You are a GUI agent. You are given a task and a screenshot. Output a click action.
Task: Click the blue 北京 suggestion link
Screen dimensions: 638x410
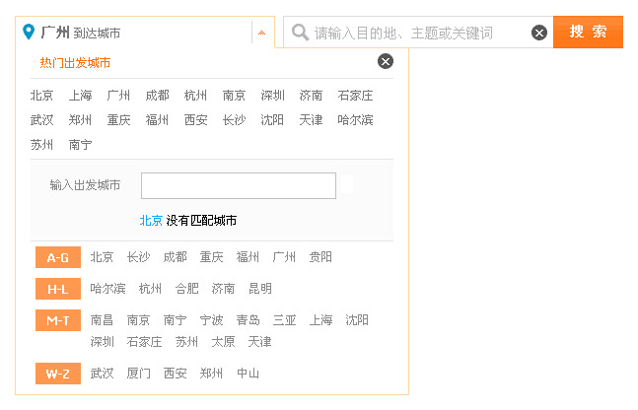coord(151,221)
